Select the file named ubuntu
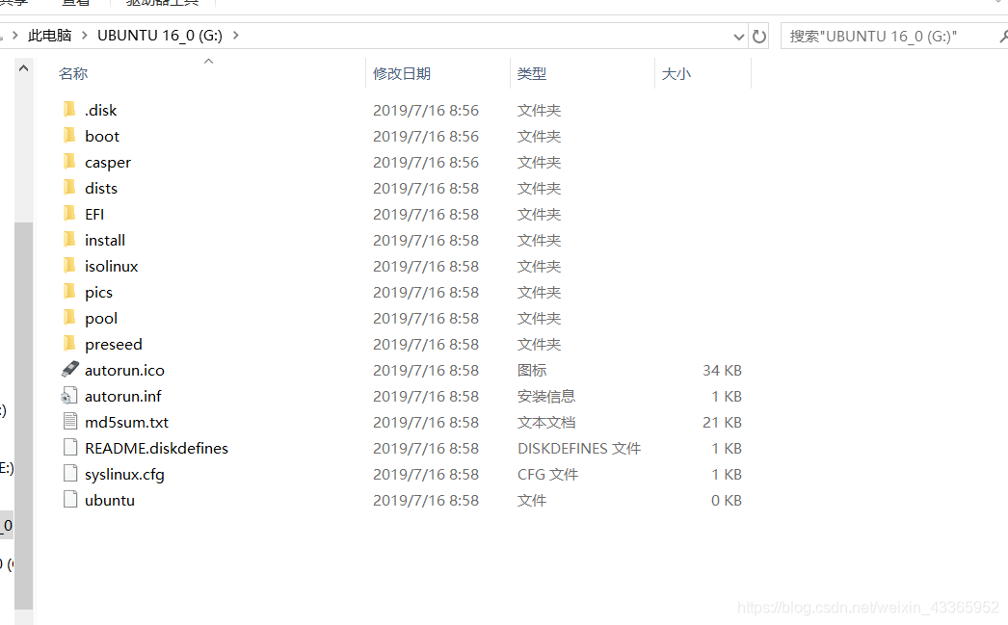Image resolution: width=1008 pixels, height=625 pixels. click(x=110, y=501)
